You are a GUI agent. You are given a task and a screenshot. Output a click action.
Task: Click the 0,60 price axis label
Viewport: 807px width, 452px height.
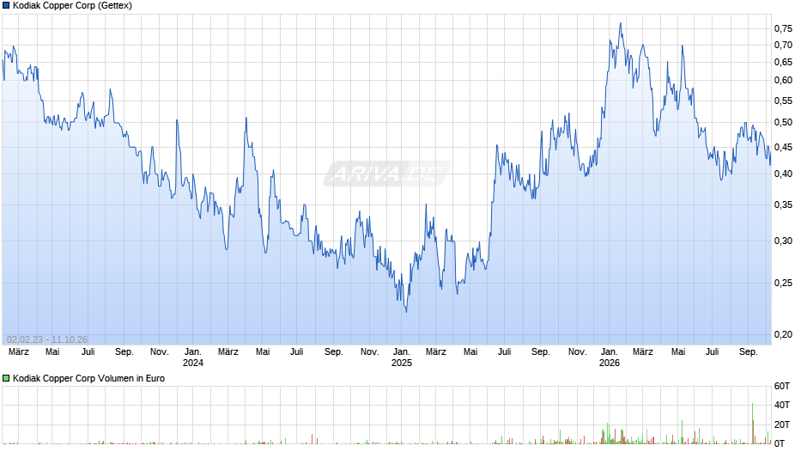click(x=783, y=81)
